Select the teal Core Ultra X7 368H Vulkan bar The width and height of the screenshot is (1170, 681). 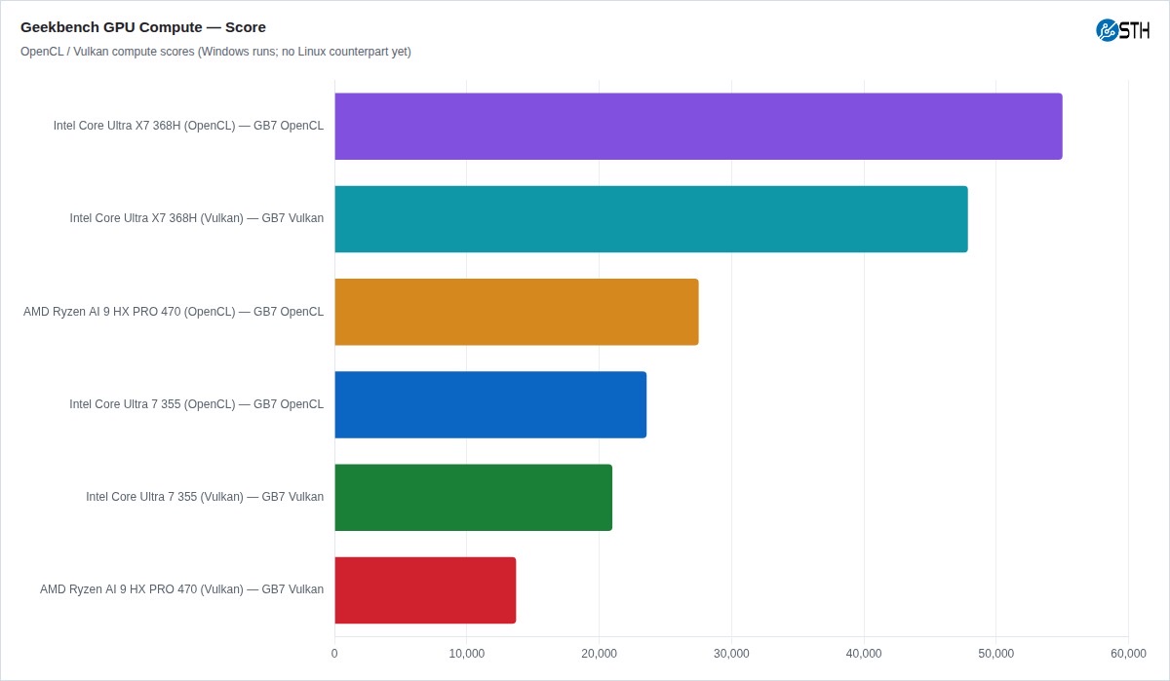coord(651,219)
